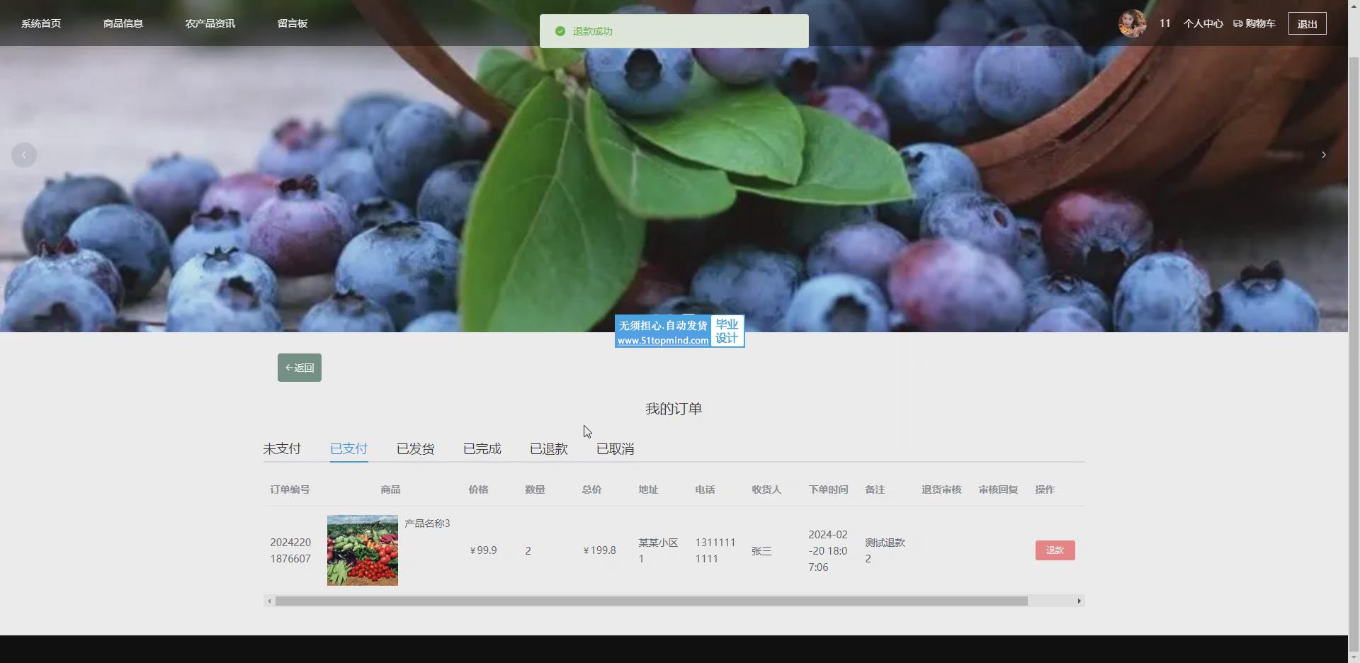Click the remark 测试退款2 cell
Image resolution: width=1360 pixels, height=663 pixels.
pyautogui.click(x=885, y=550)
